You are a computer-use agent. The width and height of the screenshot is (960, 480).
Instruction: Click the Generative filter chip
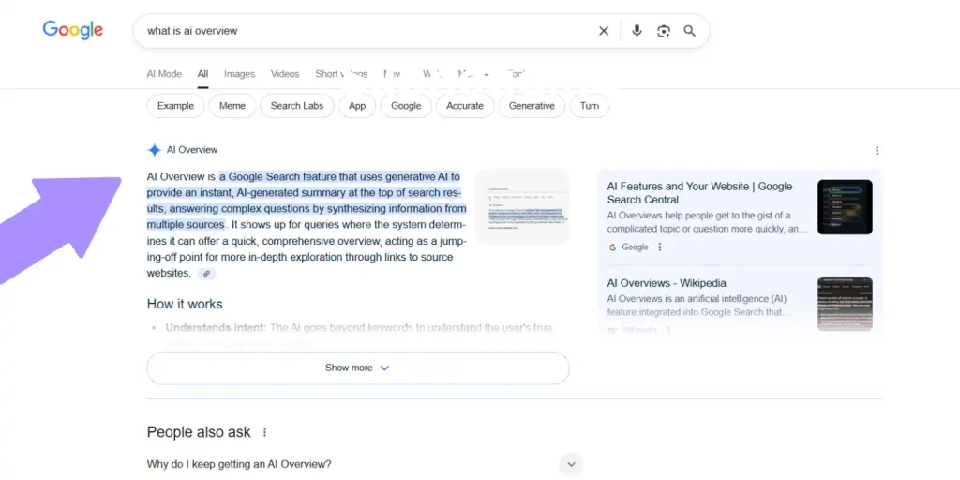[532, 106]
